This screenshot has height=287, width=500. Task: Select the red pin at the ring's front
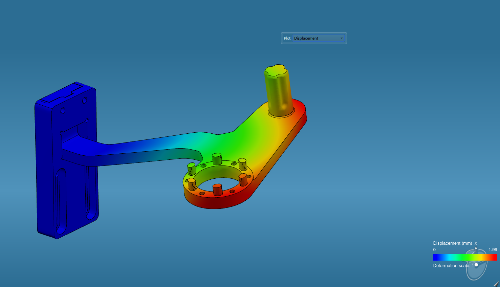217,190
